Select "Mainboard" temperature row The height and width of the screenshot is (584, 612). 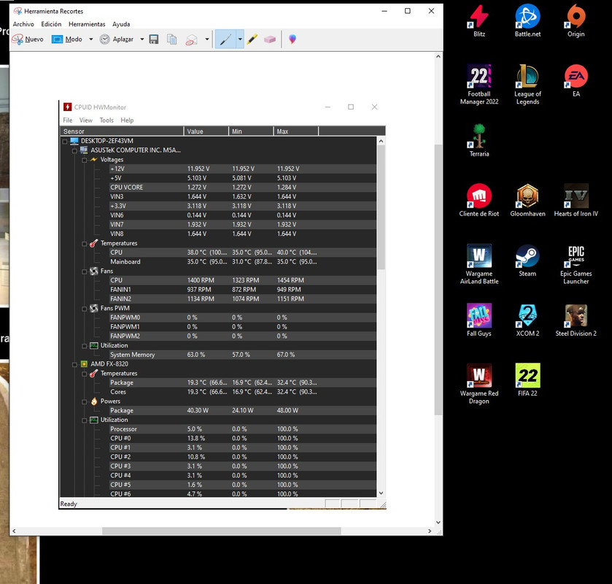point(243,262)
